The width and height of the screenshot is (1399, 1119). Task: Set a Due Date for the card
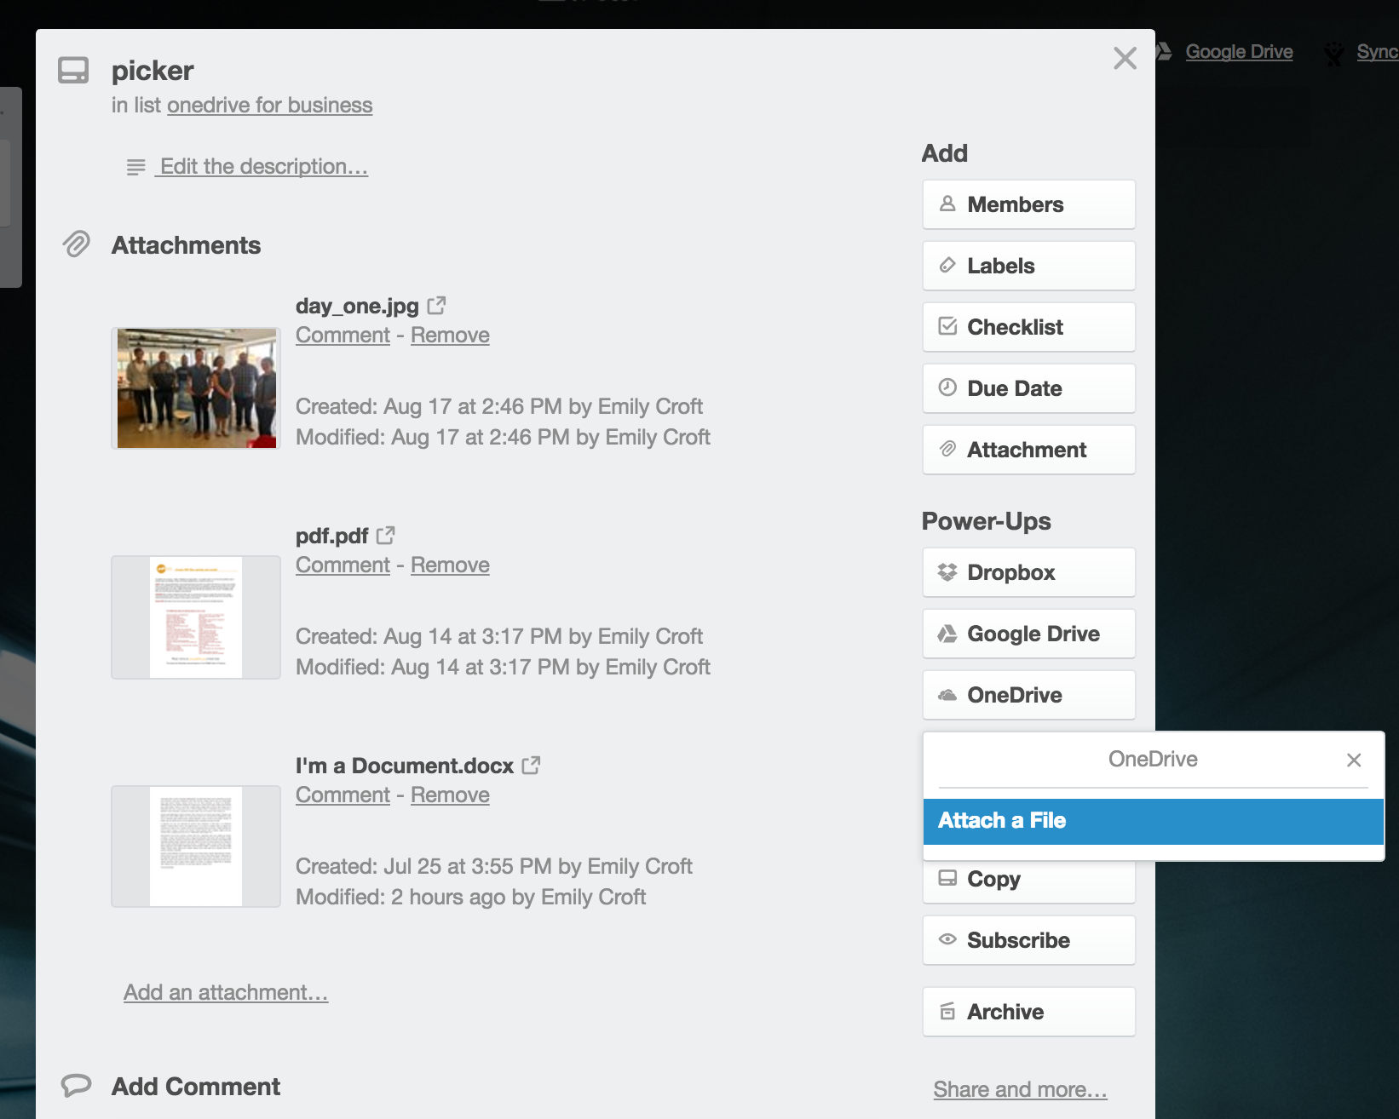(x=1028, y=388)
